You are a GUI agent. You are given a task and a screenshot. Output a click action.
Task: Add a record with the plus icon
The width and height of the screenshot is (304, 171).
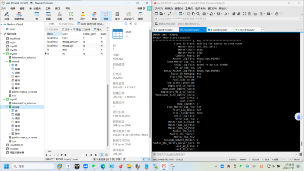47,155
